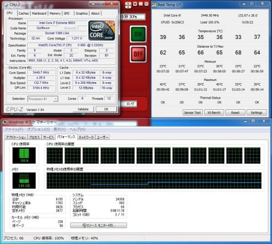Click Level 3 cache value 12 MBytes
272x244 pixels.
tap(86, 88)
